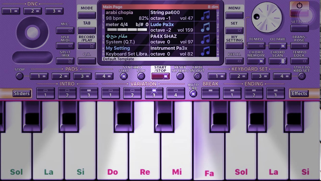The width and height of the screenshot is (321, 181).
Task: Toggle the Mic button
Action: [x=65, y=30]
